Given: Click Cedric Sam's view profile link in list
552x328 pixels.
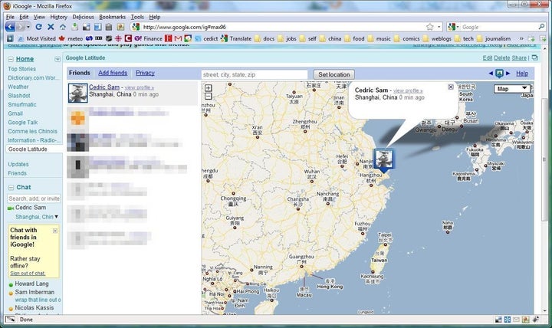Looking at the screenshot, I should click(139, 87).
